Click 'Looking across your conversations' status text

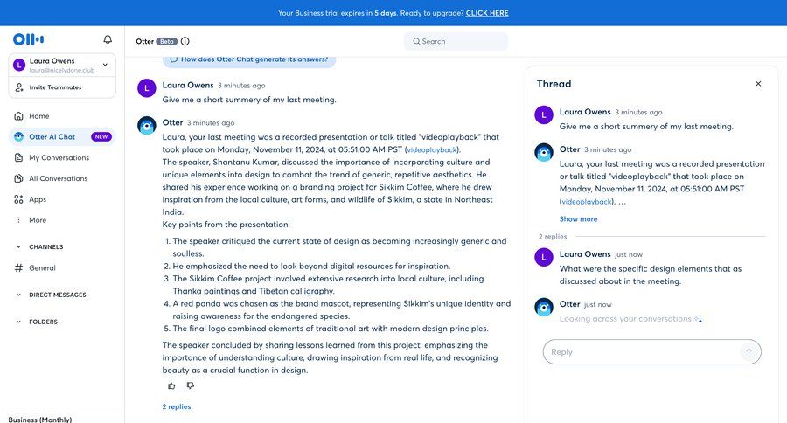point(625,319)
